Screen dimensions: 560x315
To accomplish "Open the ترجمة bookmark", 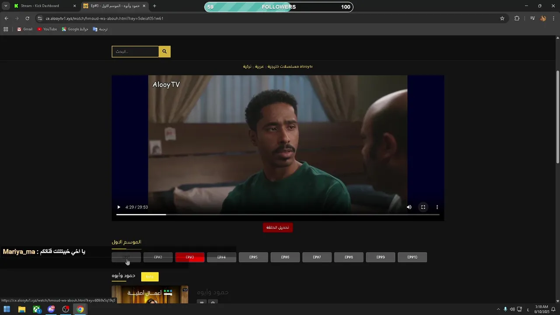I will click(100, 29).
